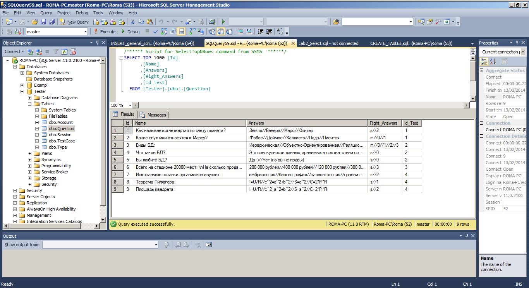Click the green Start arrow in standard toolbar

[223, 22]
